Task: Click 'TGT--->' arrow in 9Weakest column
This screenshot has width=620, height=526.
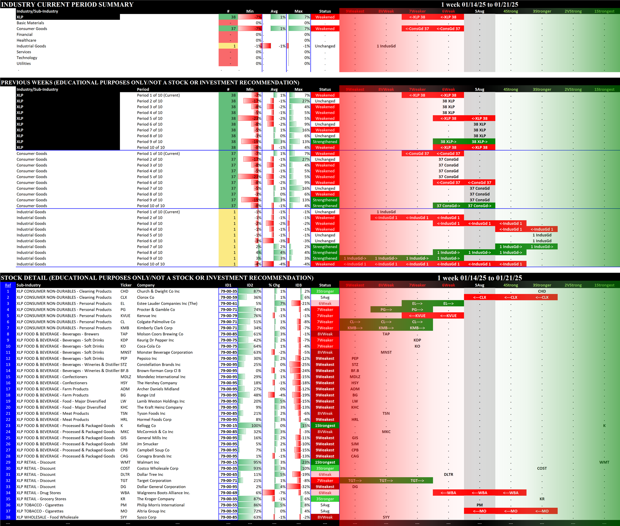Action: (x=355, y=480)
